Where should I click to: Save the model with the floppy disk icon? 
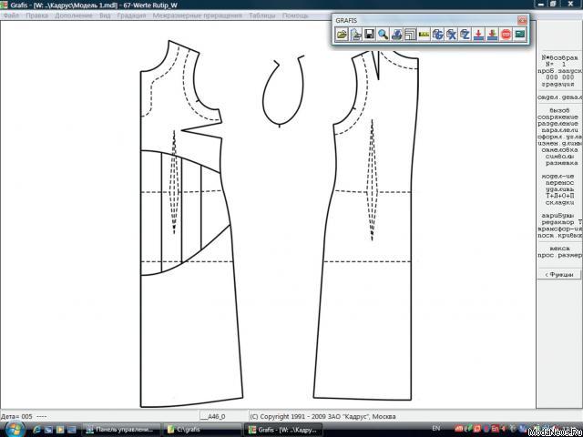click(369, 35)
